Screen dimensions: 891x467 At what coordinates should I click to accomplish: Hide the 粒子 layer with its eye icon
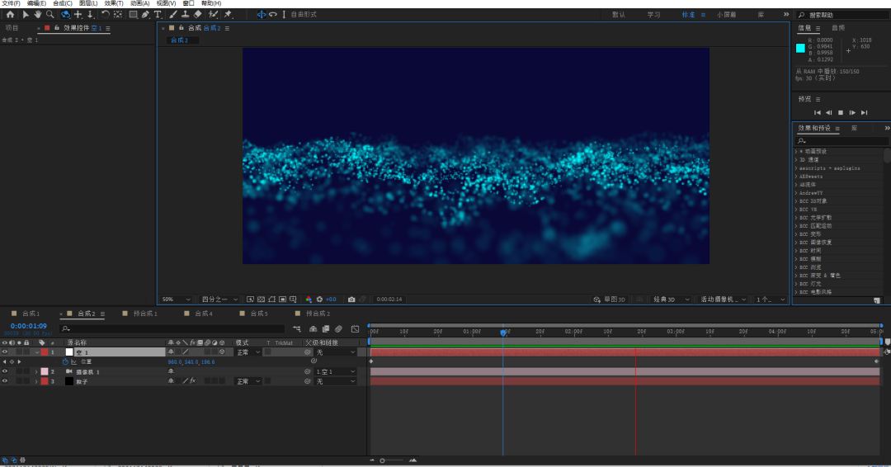(5, 381)
